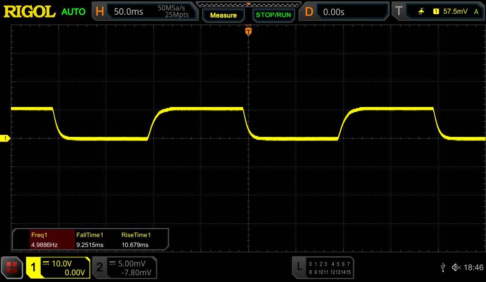Open the function navigation grid icon
Screen dimensions: 486x282
(x=12, y=268)
